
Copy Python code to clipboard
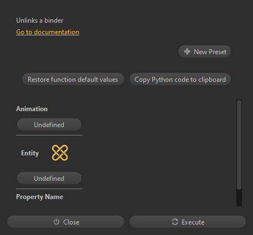180,79
